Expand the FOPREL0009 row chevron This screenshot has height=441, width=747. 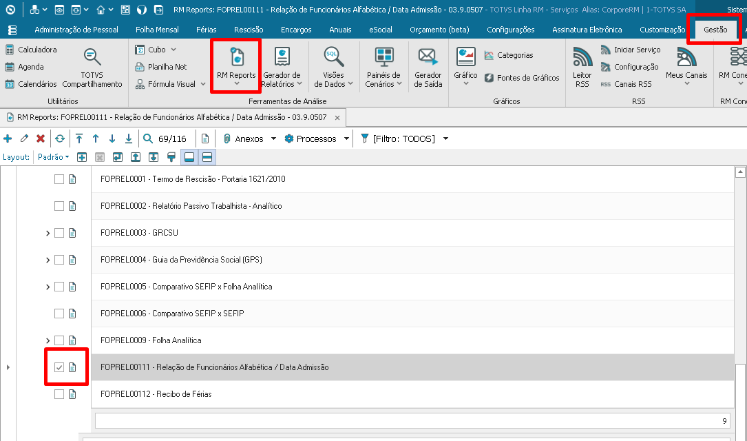[x=48, y=340]
